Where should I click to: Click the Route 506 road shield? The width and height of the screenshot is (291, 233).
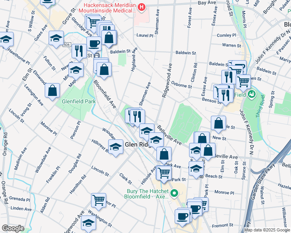pyautogui.click(x=67, y=45)
